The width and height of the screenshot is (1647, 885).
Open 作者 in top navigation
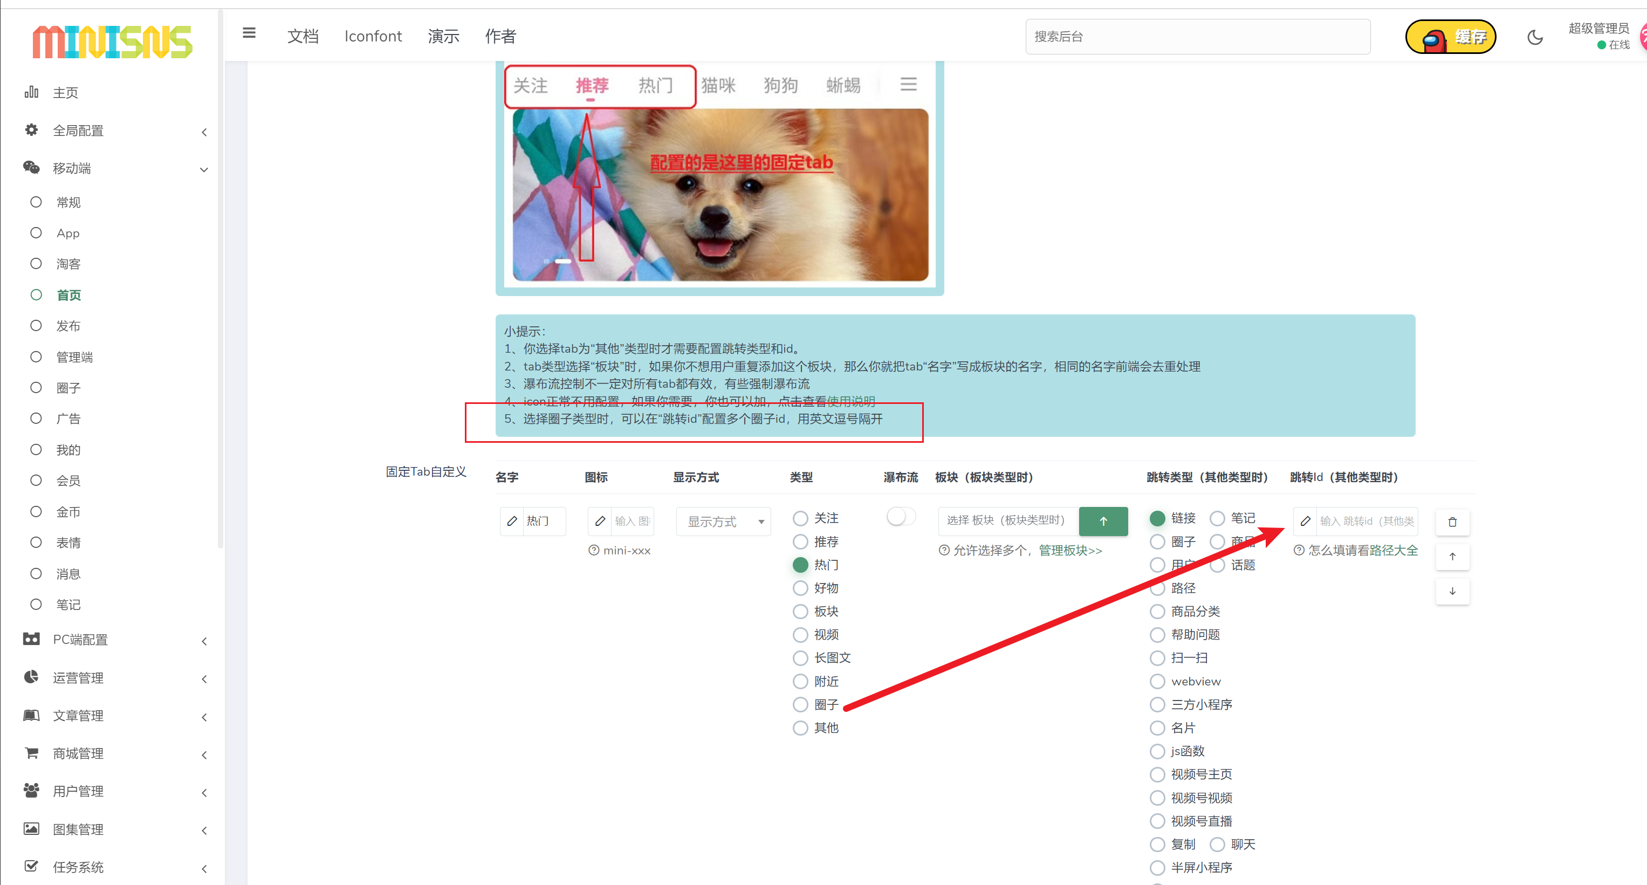pyautogui.click(x=500, y=37)
